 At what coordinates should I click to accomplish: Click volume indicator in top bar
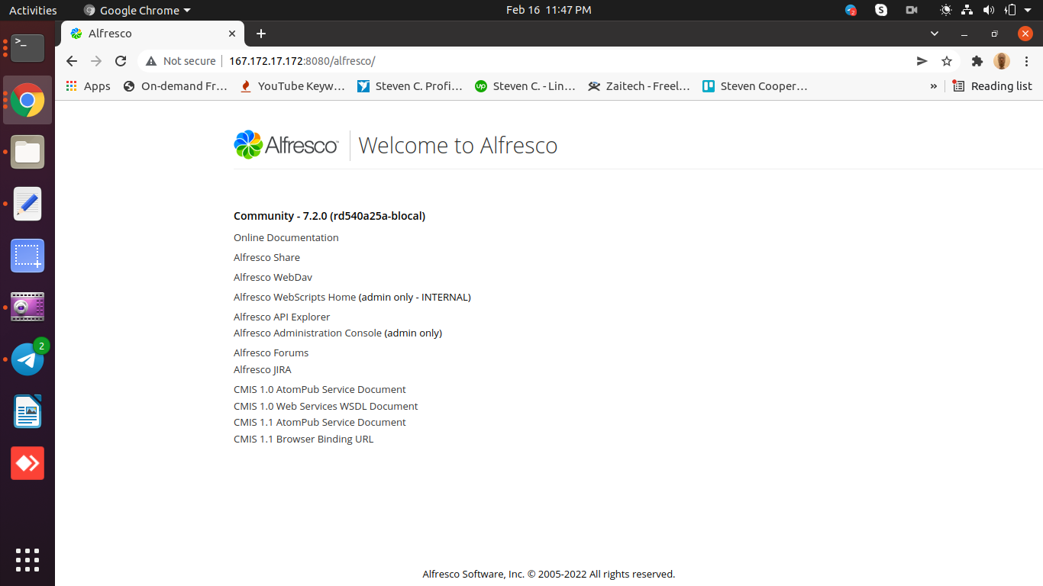[x=989, y=10]
